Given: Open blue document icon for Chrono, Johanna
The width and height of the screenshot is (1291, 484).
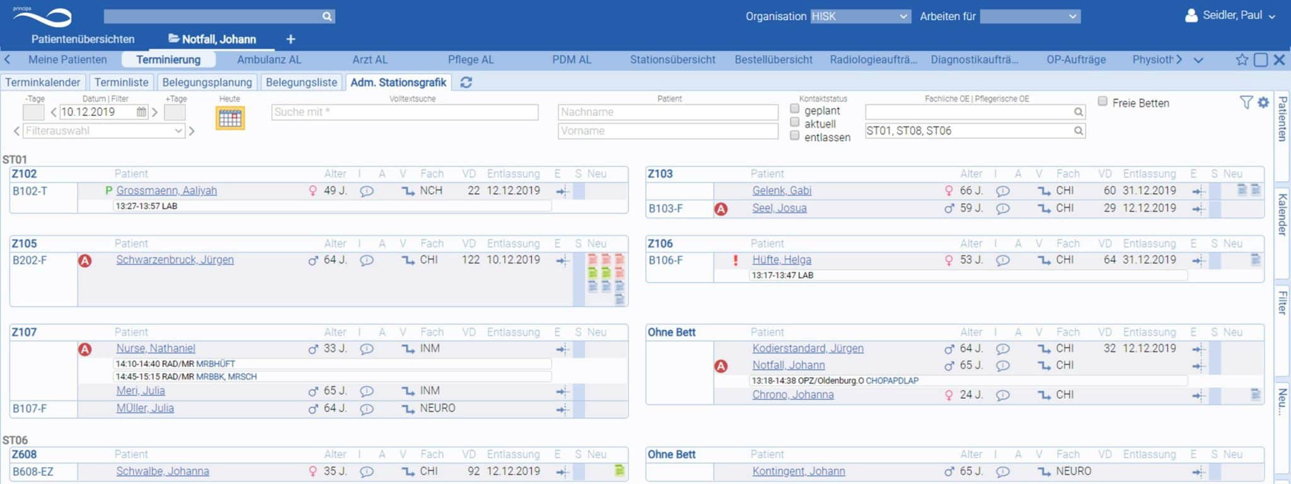Looking at the screenshot, I should click(x=1256, y=395).
